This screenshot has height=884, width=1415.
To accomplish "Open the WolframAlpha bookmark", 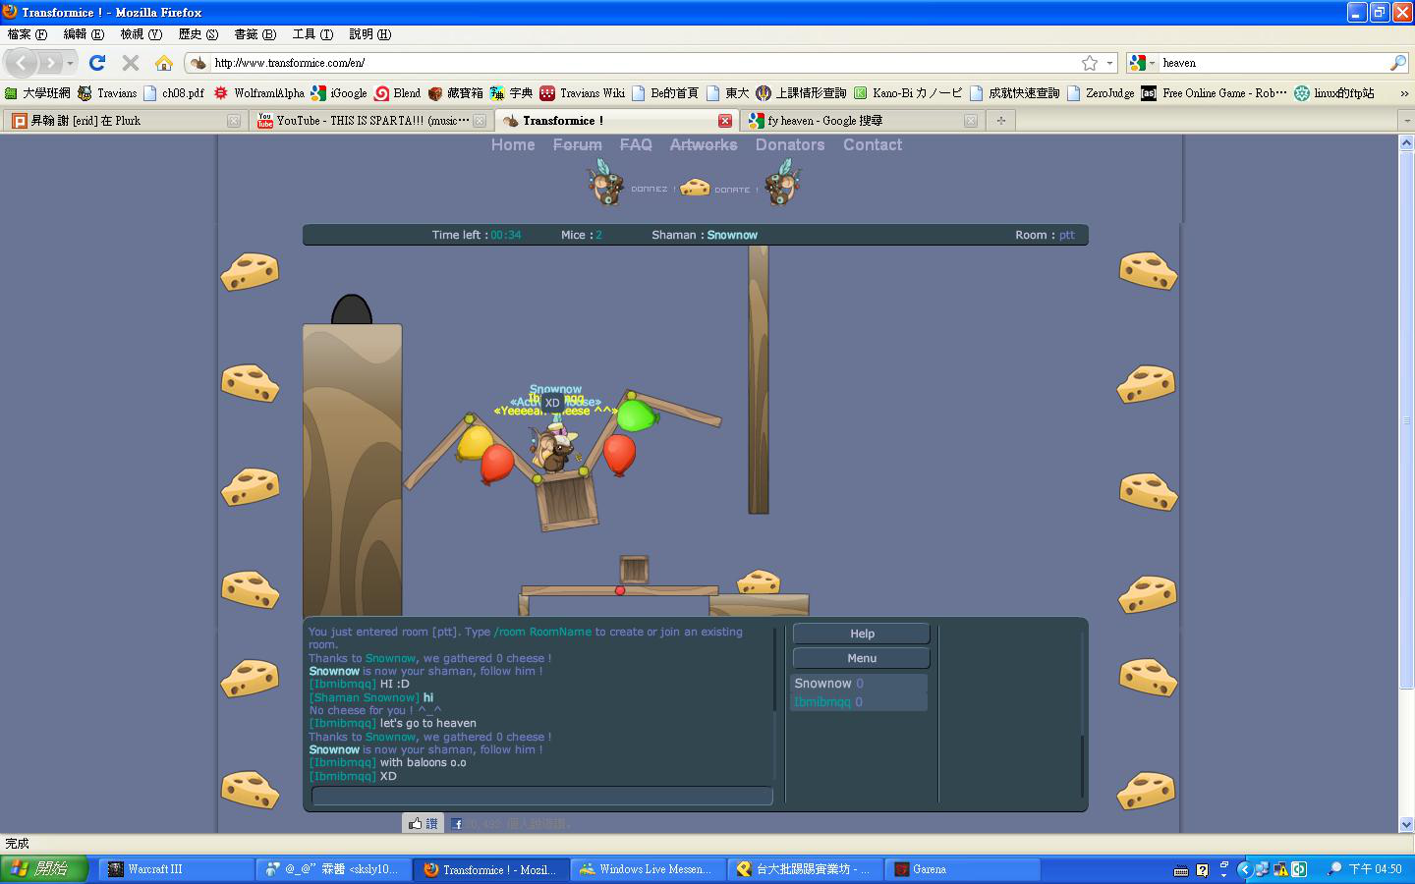I will pos(258,93).
